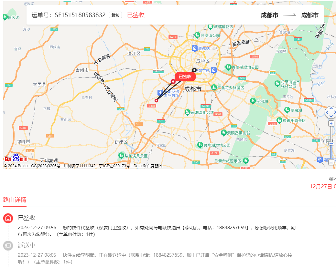
Task: Click the 宝狮湖 scenic icon
Action: (253, 101)
